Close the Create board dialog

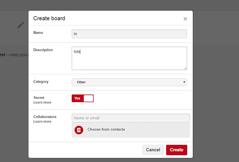[185, 19]
